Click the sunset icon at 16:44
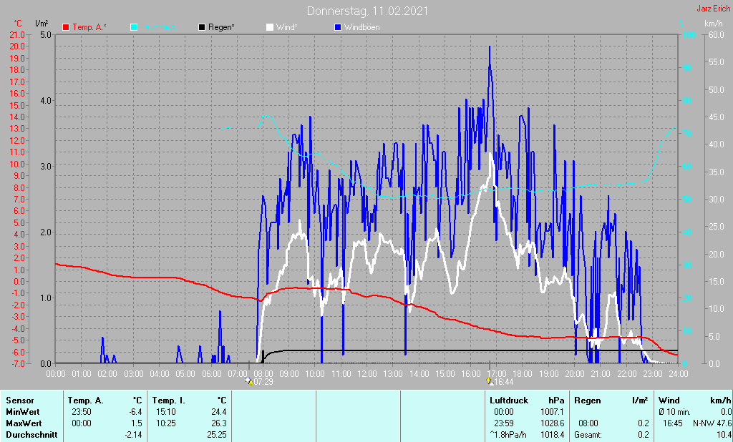 [489, 381]
